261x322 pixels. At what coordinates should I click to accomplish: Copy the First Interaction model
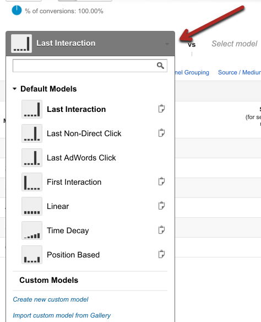click(x=161, y=181)
